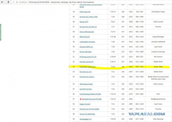Open the Ford Mustang Shelby GT350R link
Image resolution: width=172 pixels, height=122 pixels.
pyautogui.click(x=90, y=94)
